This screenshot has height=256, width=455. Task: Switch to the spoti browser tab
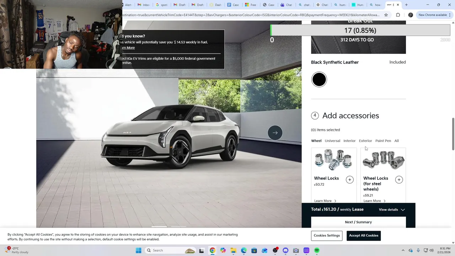161,5
